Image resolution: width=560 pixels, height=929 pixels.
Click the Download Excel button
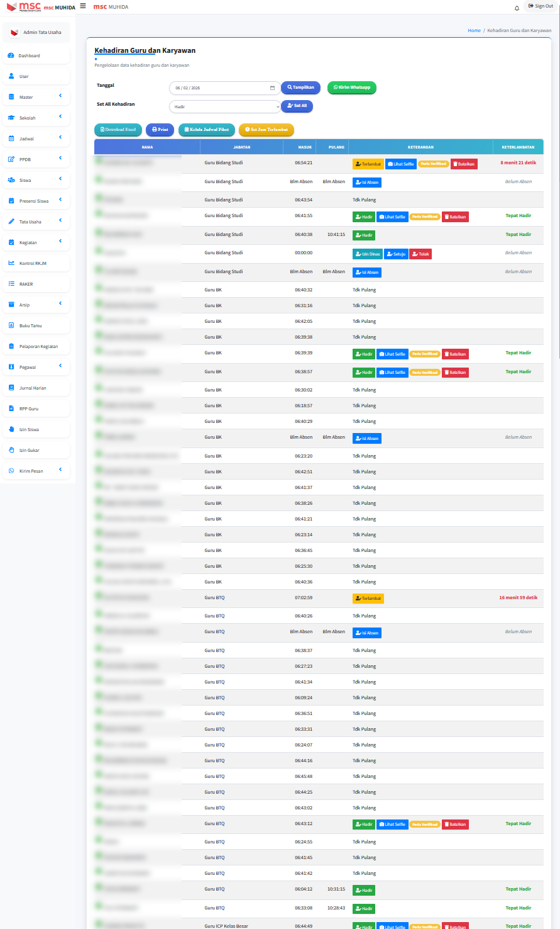[x=118, y=130]
